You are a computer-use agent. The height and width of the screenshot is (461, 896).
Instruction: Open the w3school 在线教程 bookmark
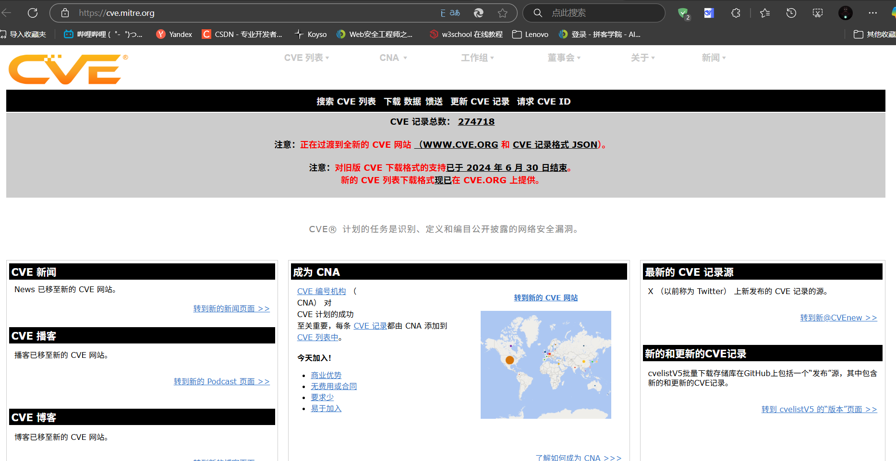tap(466, 34)
